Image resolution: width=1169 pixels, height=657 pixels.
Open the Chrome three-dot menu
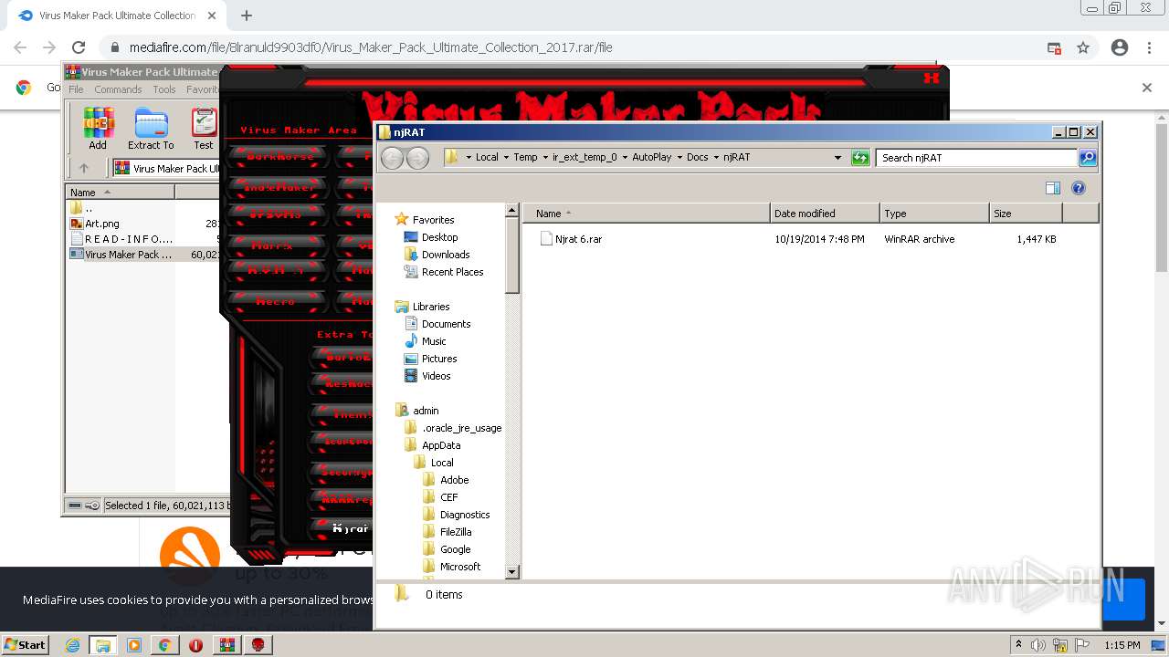pyautogui.click(x=1150, y=47)
